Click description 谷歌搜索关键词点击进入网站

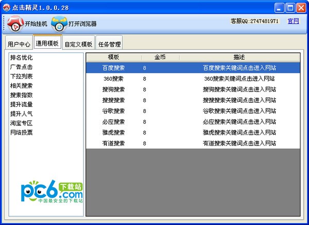point(239,111)
